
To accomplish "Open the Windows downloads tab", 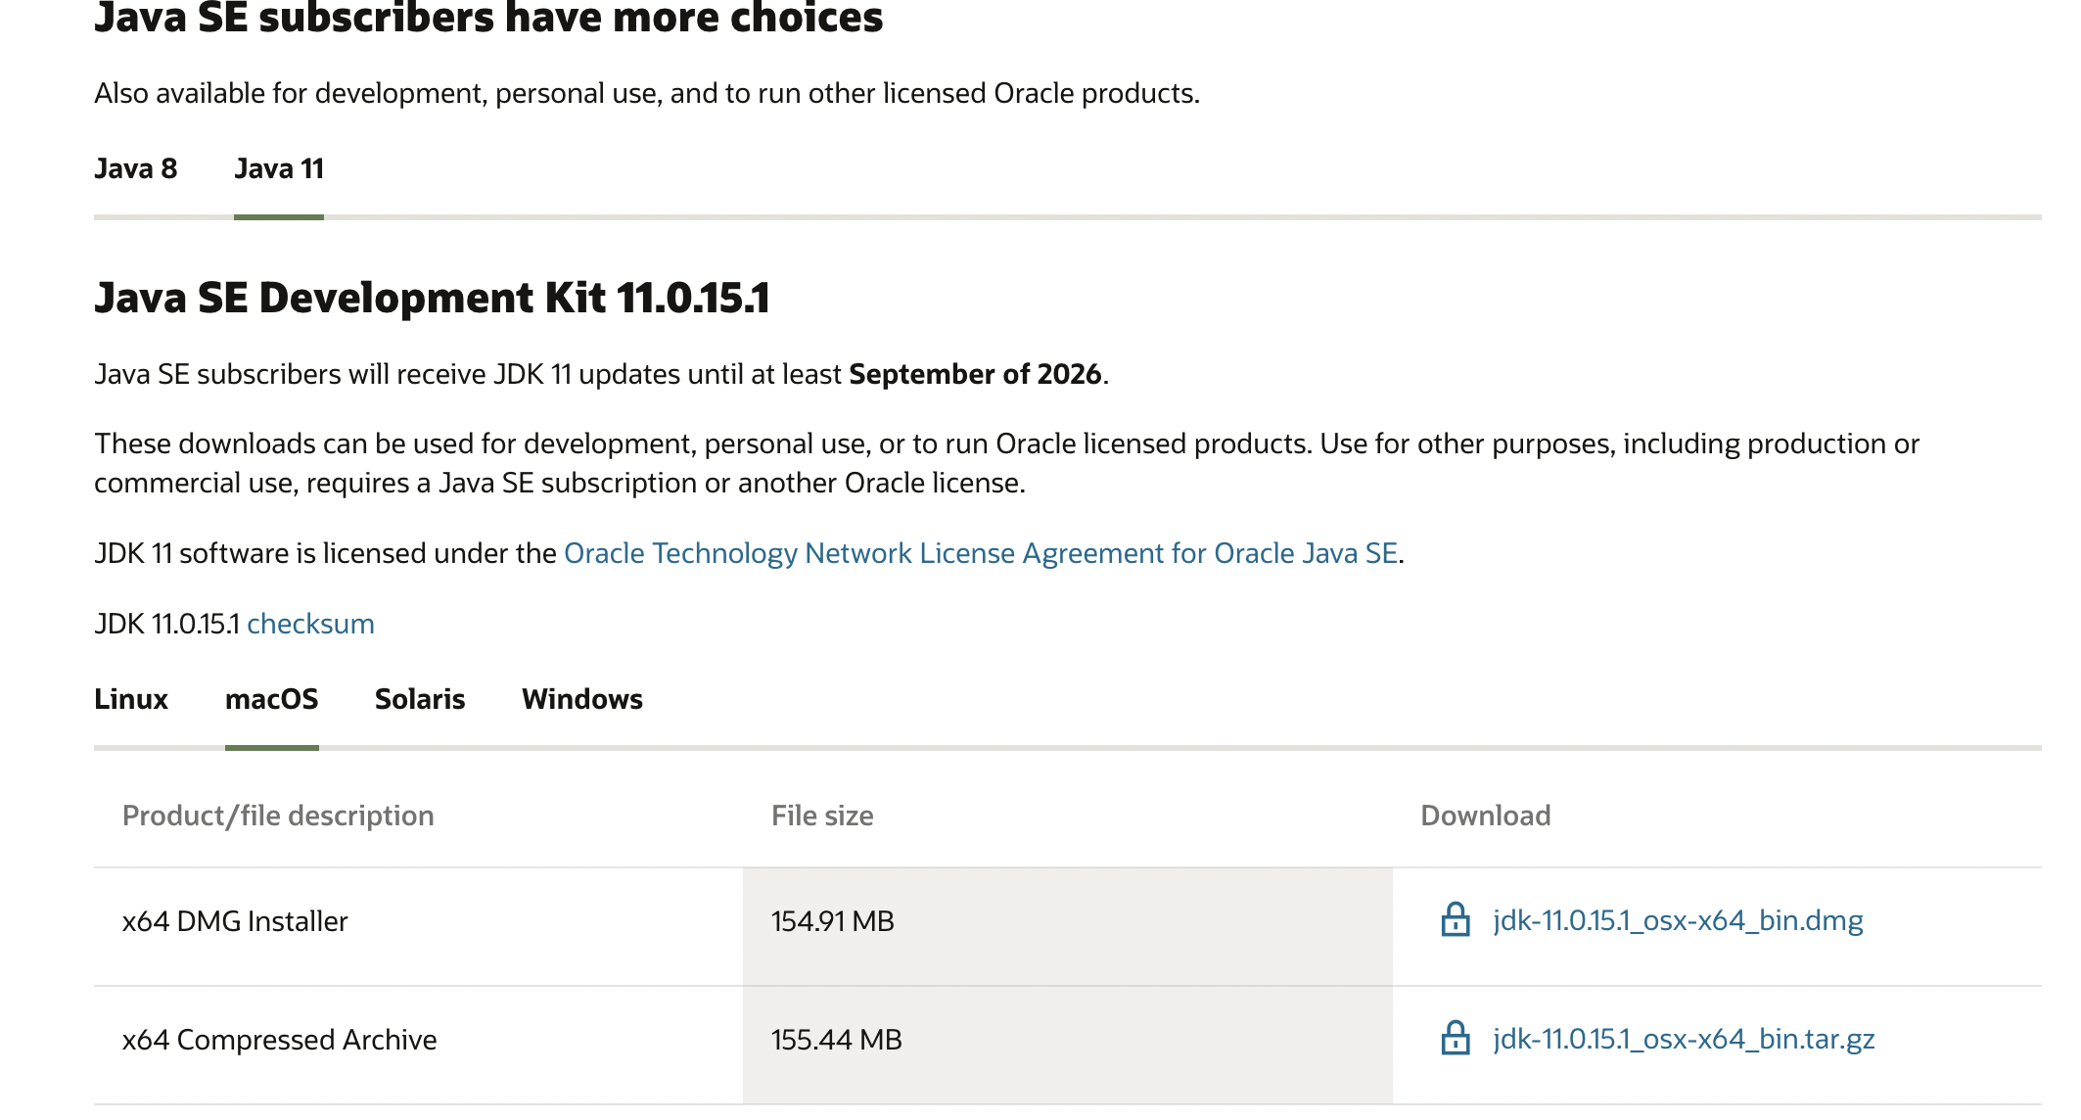I will [x=582, y=699].
